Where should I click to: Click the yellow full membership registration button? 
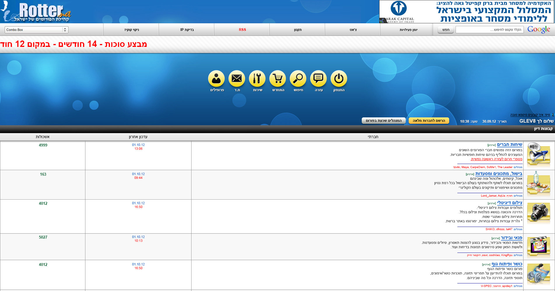click(x=429, y=121)
